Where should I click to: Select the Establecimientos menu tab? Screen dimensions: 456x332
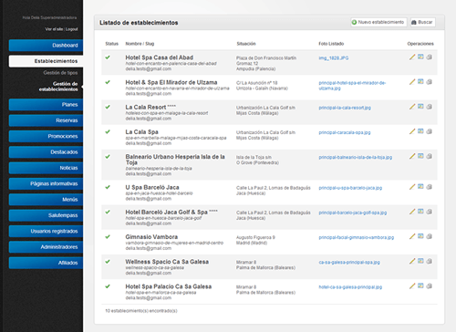pyautogui.click(x=46, y=61)
